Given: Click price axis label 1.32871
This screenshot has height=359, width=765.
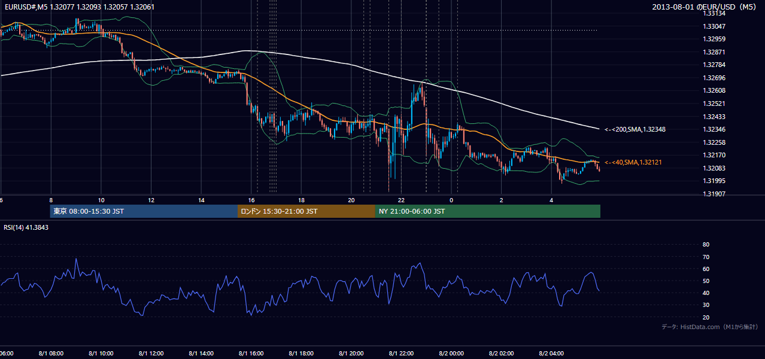Looking at the screenshot, I should (714, 52).
